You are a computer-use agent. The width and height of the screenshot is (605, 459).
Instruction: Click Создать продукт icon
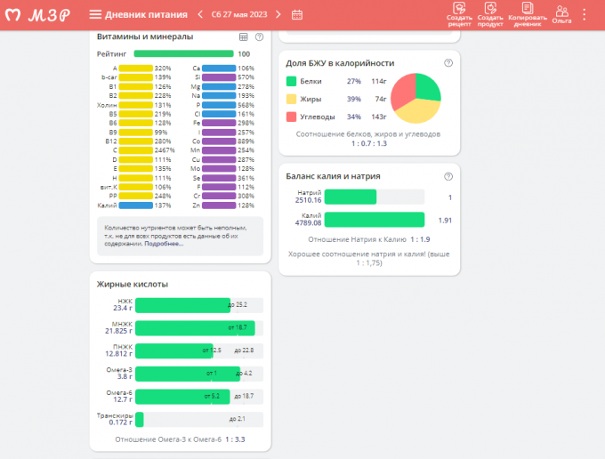[489, 13]
